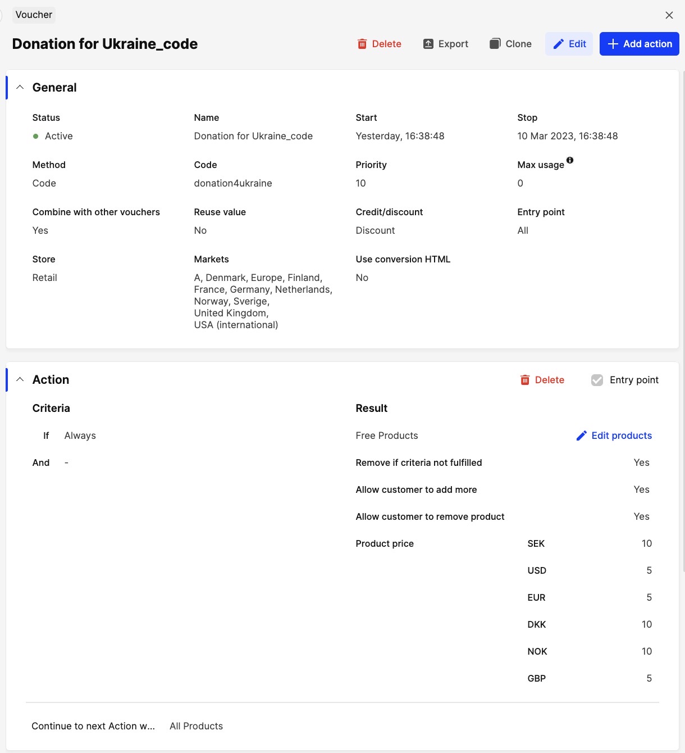Viewport: 685px width, 753px height.
Task: Click the Clone copy icon
Action: coord(495,44)
